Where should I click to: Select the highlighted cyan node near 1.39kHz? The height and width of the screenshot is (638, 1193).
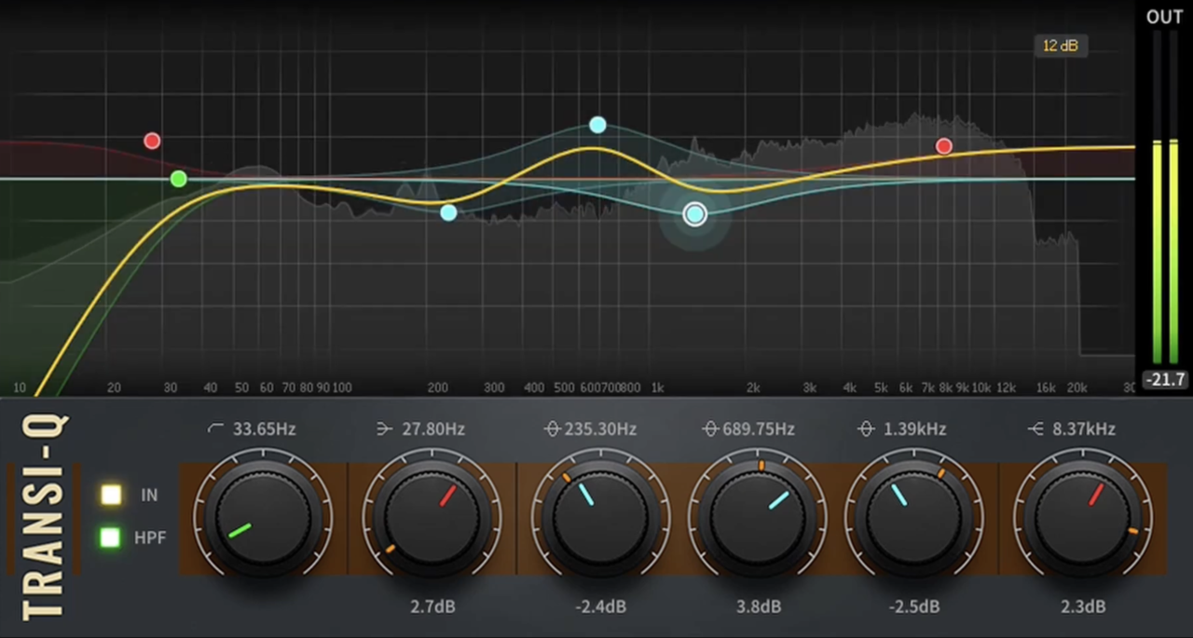point(694,214)
